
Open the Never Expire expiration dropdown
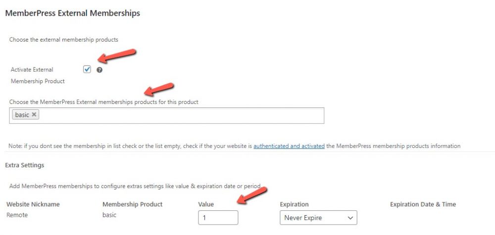coord(318,218)
